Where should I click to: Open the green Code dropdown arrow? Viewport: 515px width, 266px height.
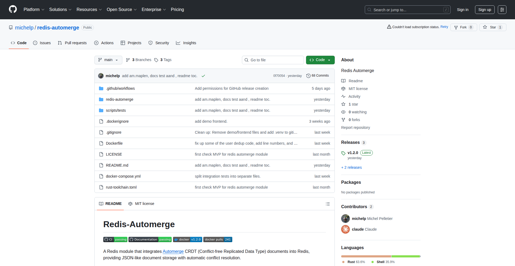pyautogui.click(x=329, y=60)
